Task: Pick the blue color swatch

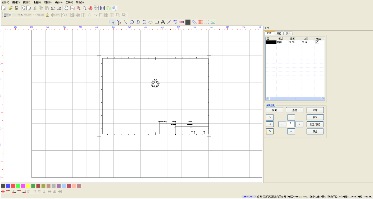Action: [x=8, y=186]
